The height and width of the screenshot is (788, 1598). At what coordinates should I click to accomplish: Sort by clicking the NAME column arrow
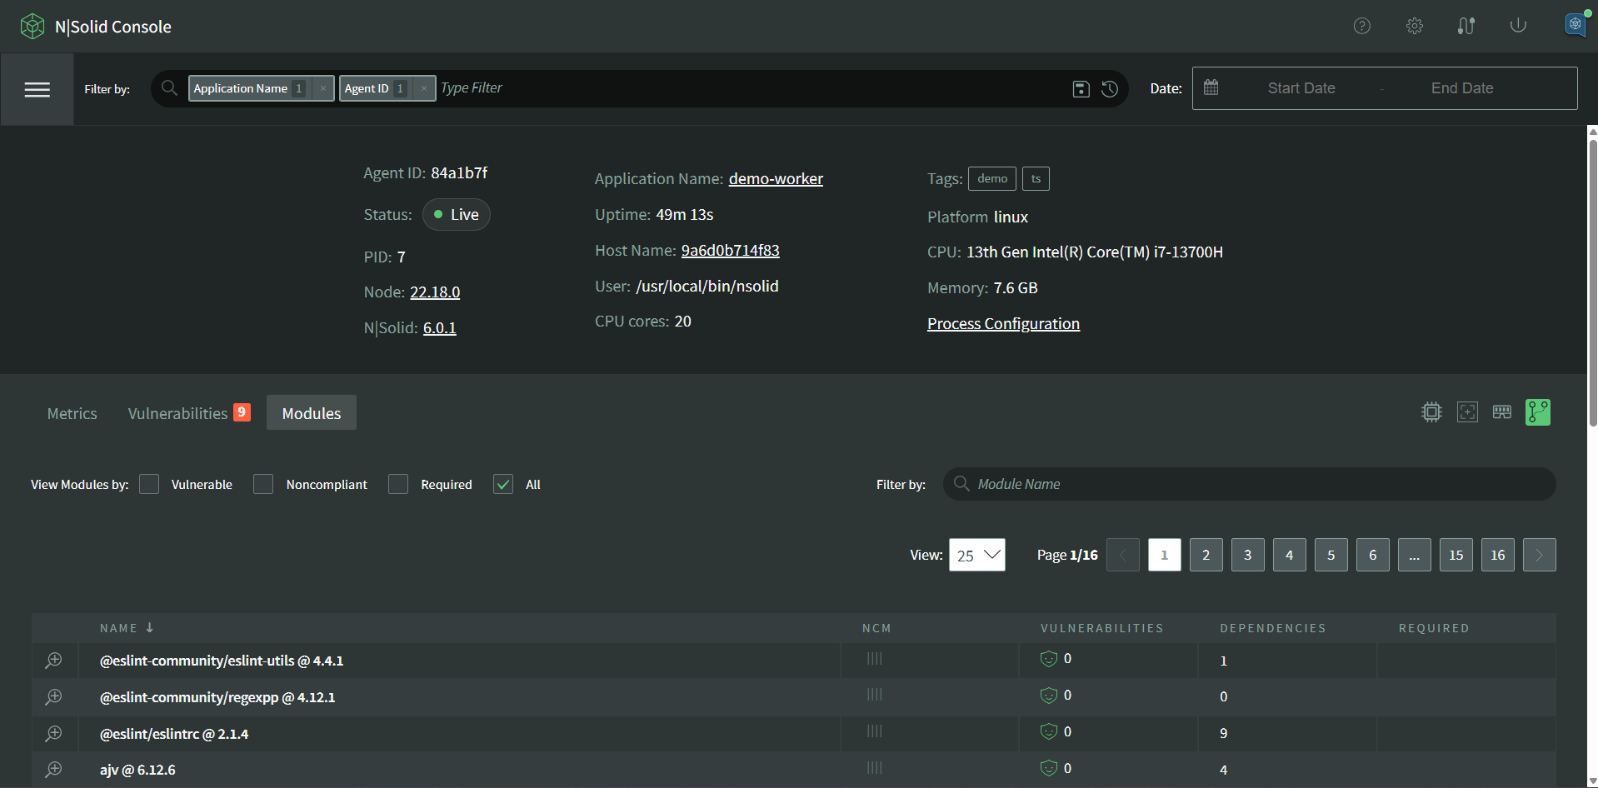pos(149,627)
